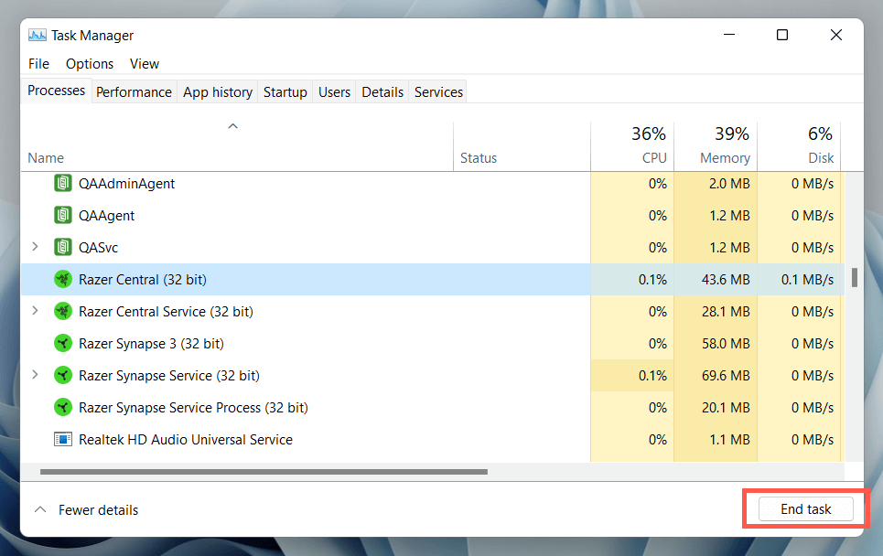883x556 pixels.
Task: Switch to the Services tab
Action: [x=438, y=92]
